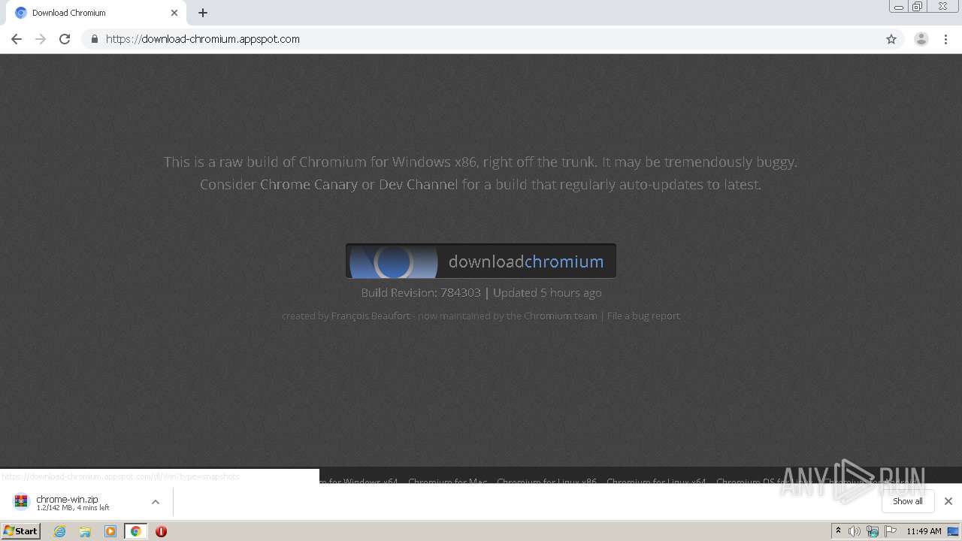Click the chrome-win.zip archive file icon
This screenshot has height=541, width=962.
[x=21, y=501]
